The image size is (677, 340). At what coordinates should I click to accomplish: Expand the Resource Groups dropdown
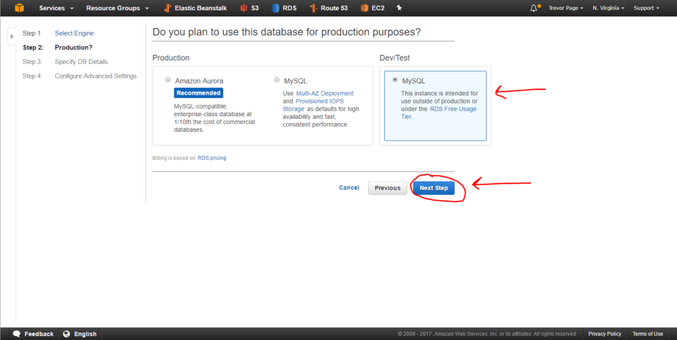117,8
